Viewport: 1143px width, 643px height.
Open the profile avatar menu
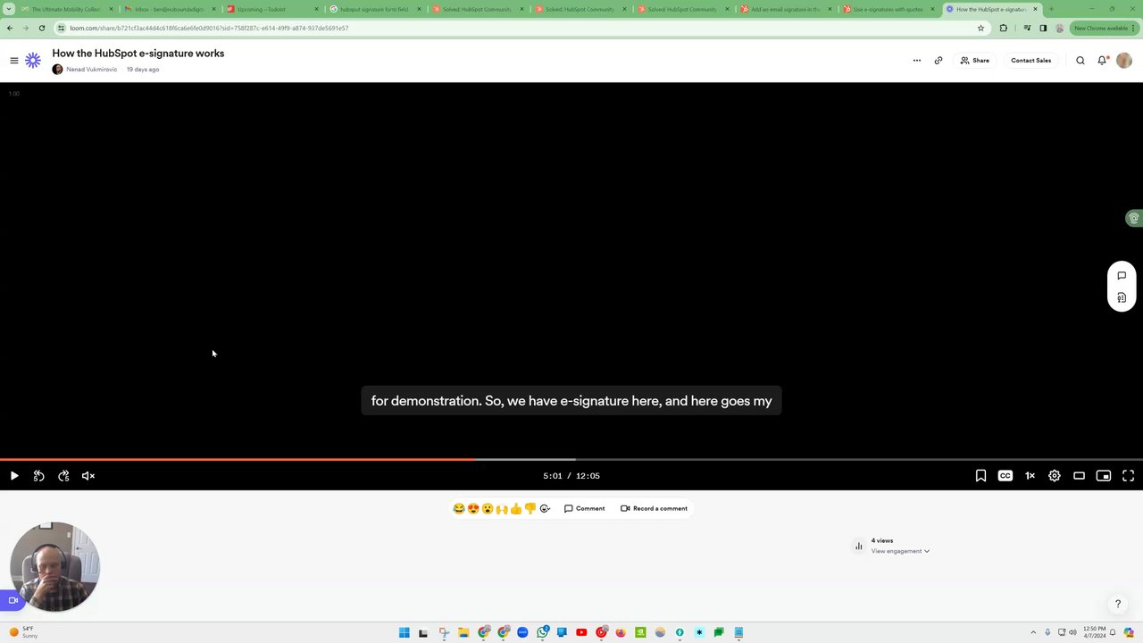pos(1124,61)
